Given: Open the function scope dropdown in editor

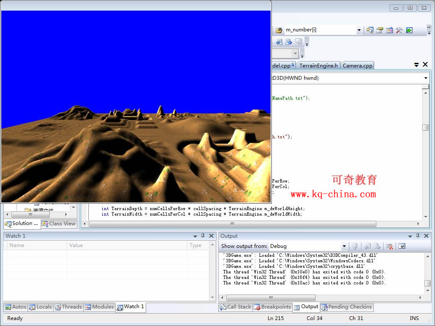Looking at the screenshot, I should point(426,78).
